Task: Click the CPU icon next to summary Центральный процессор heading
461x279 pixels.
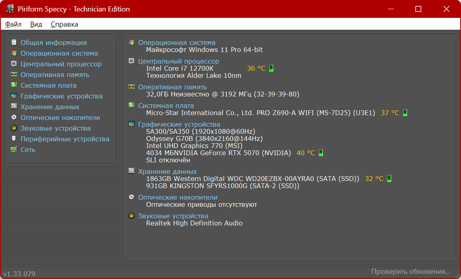Action: 131,61
